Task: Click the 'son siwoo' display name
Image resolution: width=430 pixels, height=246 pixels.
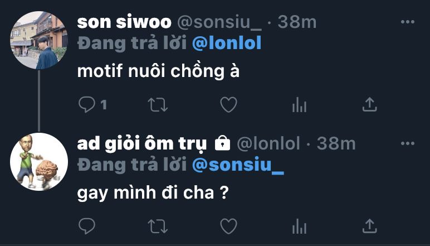Action: [x=124, y=22]
